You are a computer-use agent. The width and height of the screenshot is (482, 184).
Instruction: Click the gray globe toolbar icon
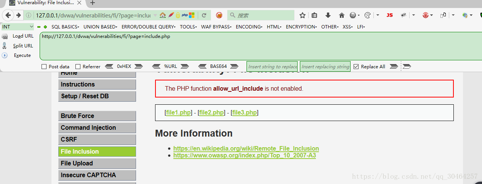(x=353, y=15)
